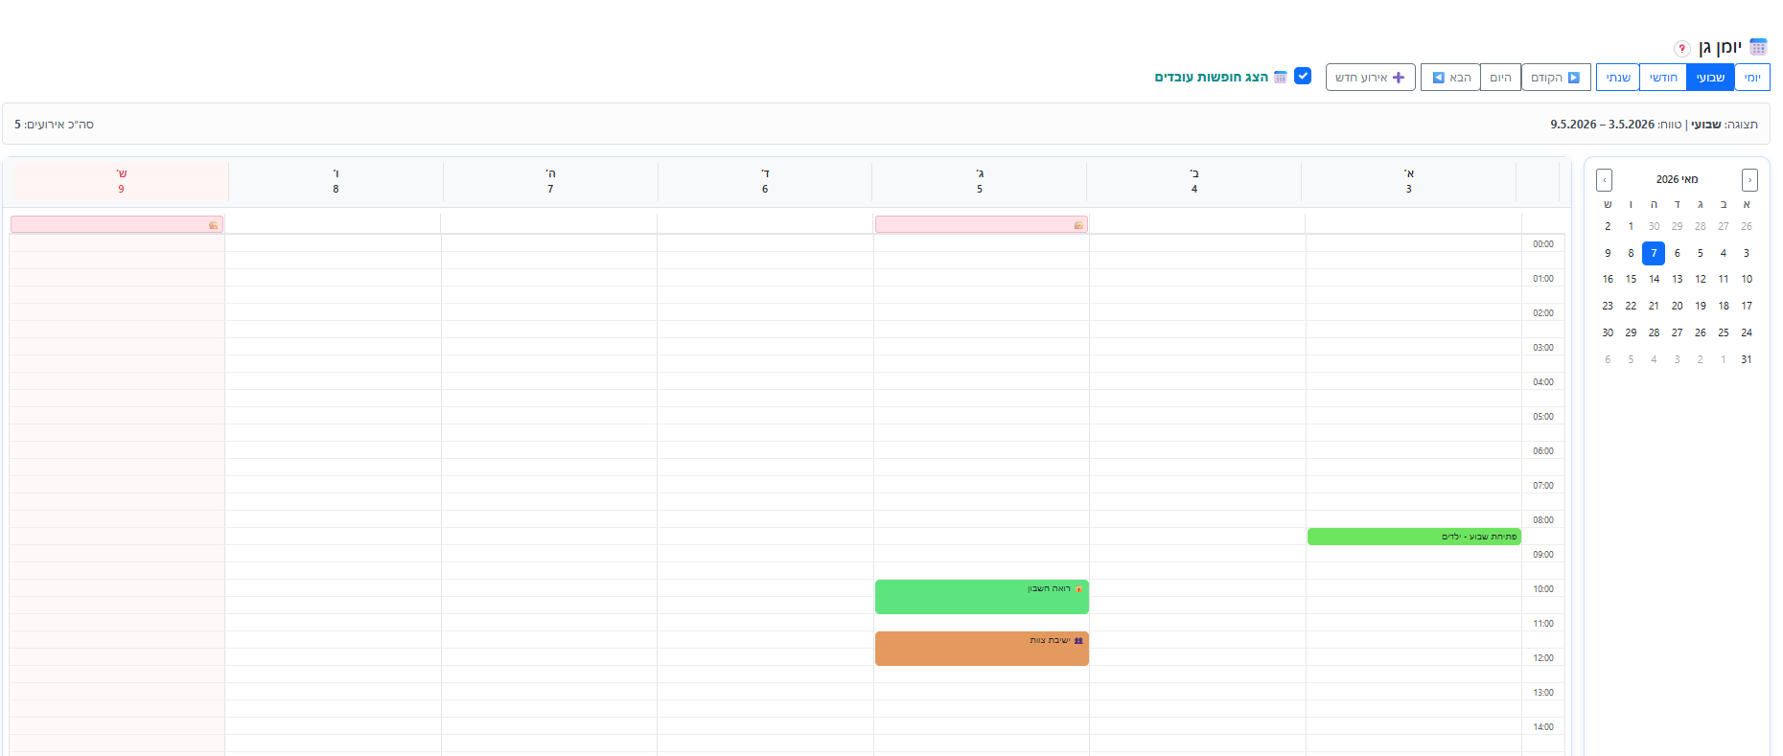Uncheck the הצג חופשות עובדים checkbox

(x=1303, y=76)
